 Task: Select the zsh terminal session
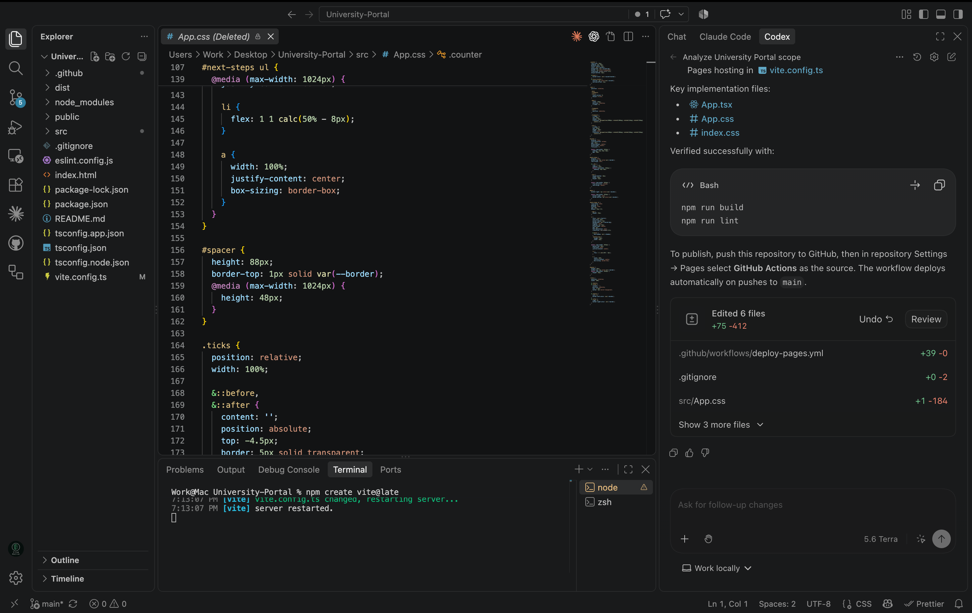pyautogui.click(x=616, y=502)
